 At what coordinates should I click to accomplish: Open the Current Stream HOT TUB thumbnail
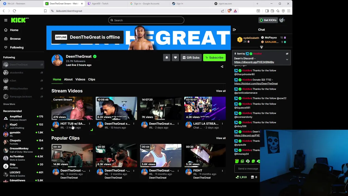click(72, 108)
